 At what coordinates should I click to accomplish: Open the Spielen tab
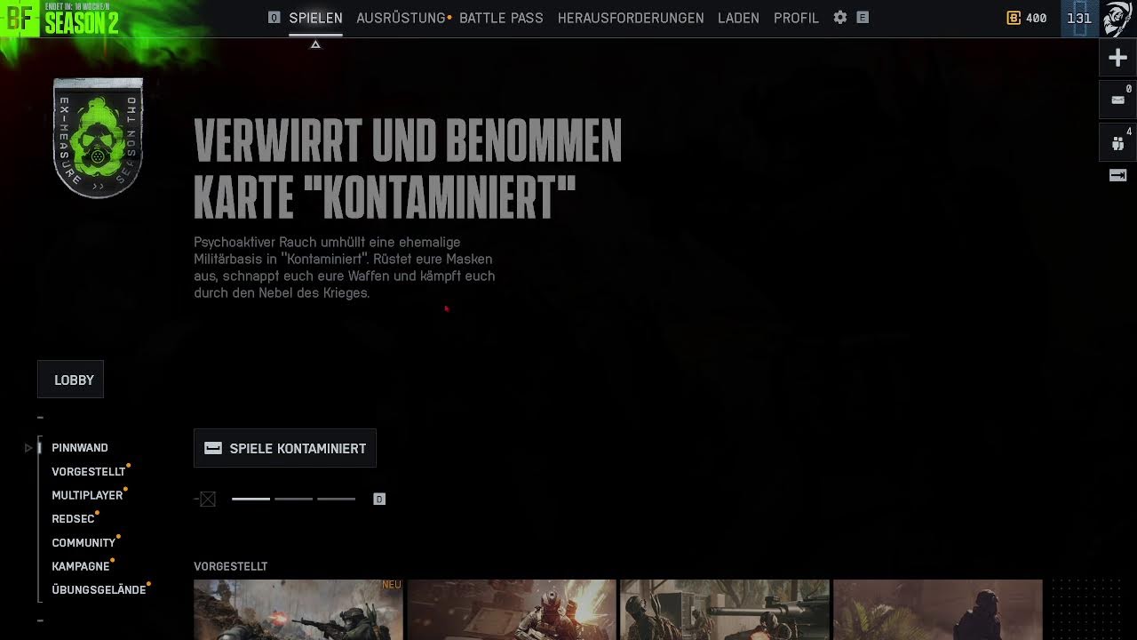pos(315,18)
